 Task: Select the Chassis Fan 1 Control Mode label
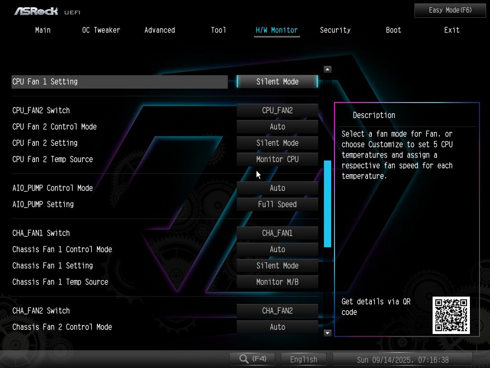coord(62,249)
